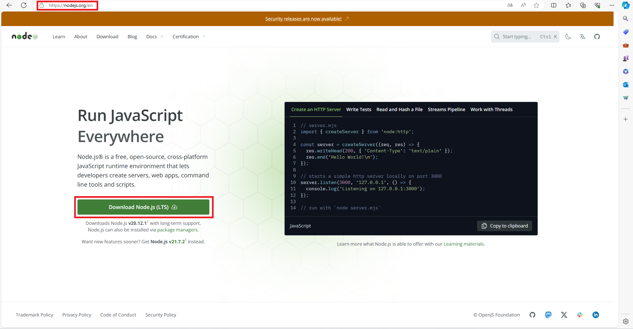Screen dimensions: 633x329
Task: Open the footer LinkedIn icon
Action: point(596,315)
